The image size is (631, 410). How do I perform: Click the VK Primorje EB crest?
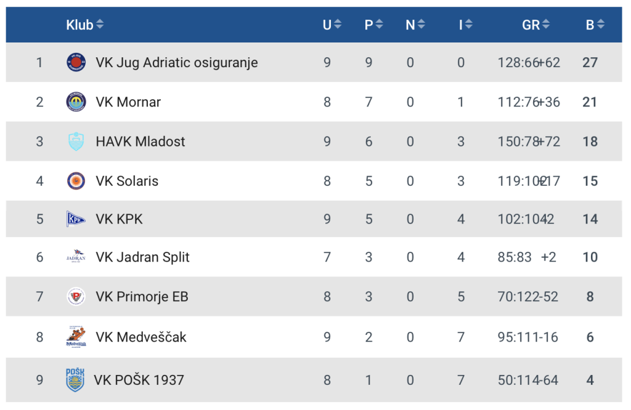coord(76,297)
